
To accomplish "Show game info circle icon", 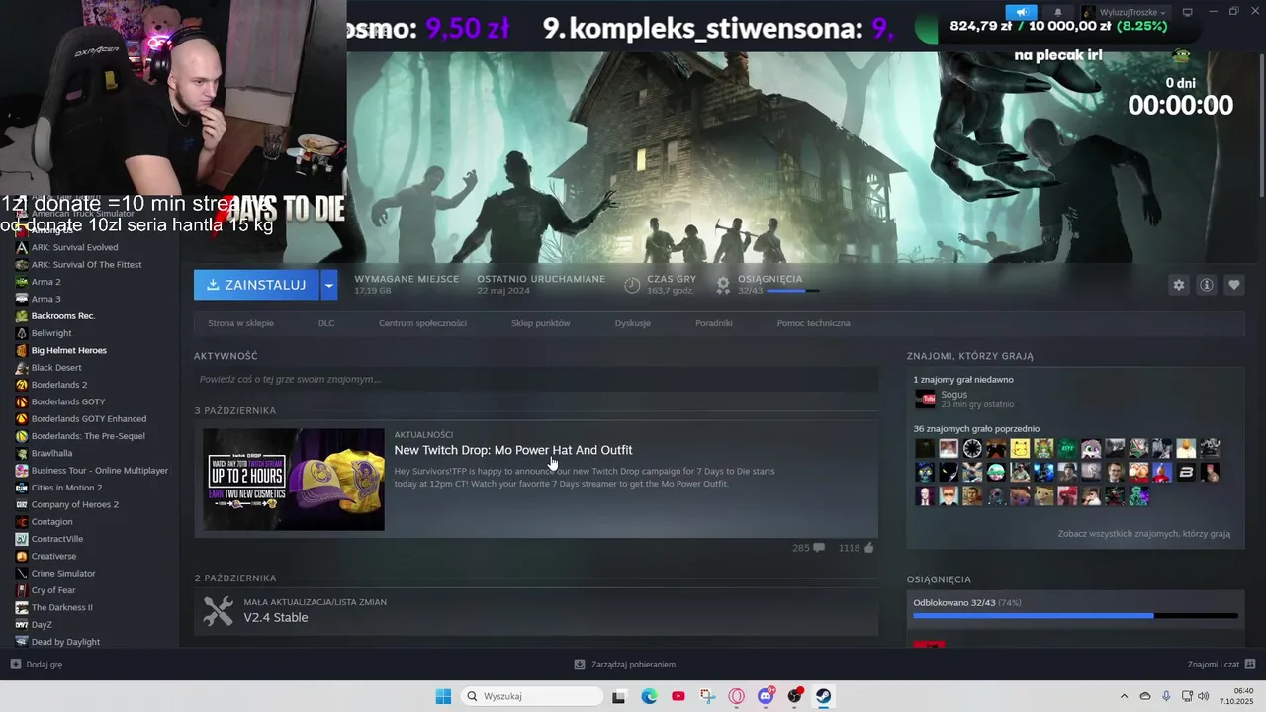I will 1206,285.
